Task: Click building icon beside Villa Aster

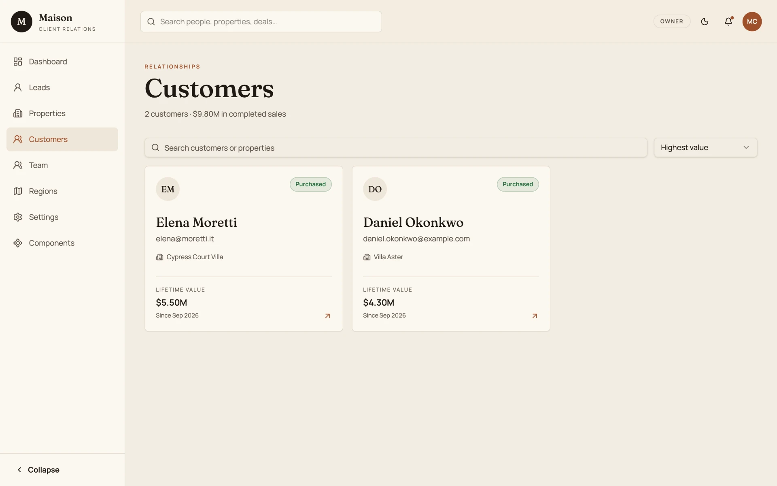Action: pyautogui.click(x=367, y=257)
